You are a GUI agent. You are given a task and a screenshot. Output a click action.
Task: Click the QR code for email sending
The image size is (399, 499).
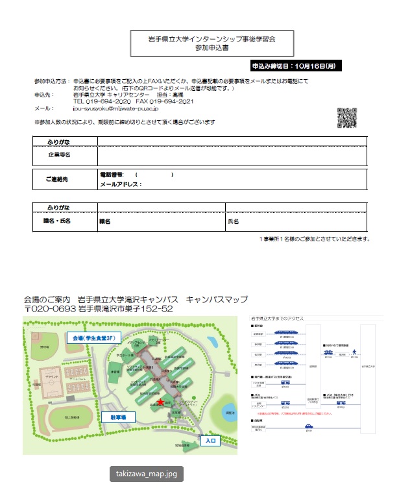tap(347, 117)
